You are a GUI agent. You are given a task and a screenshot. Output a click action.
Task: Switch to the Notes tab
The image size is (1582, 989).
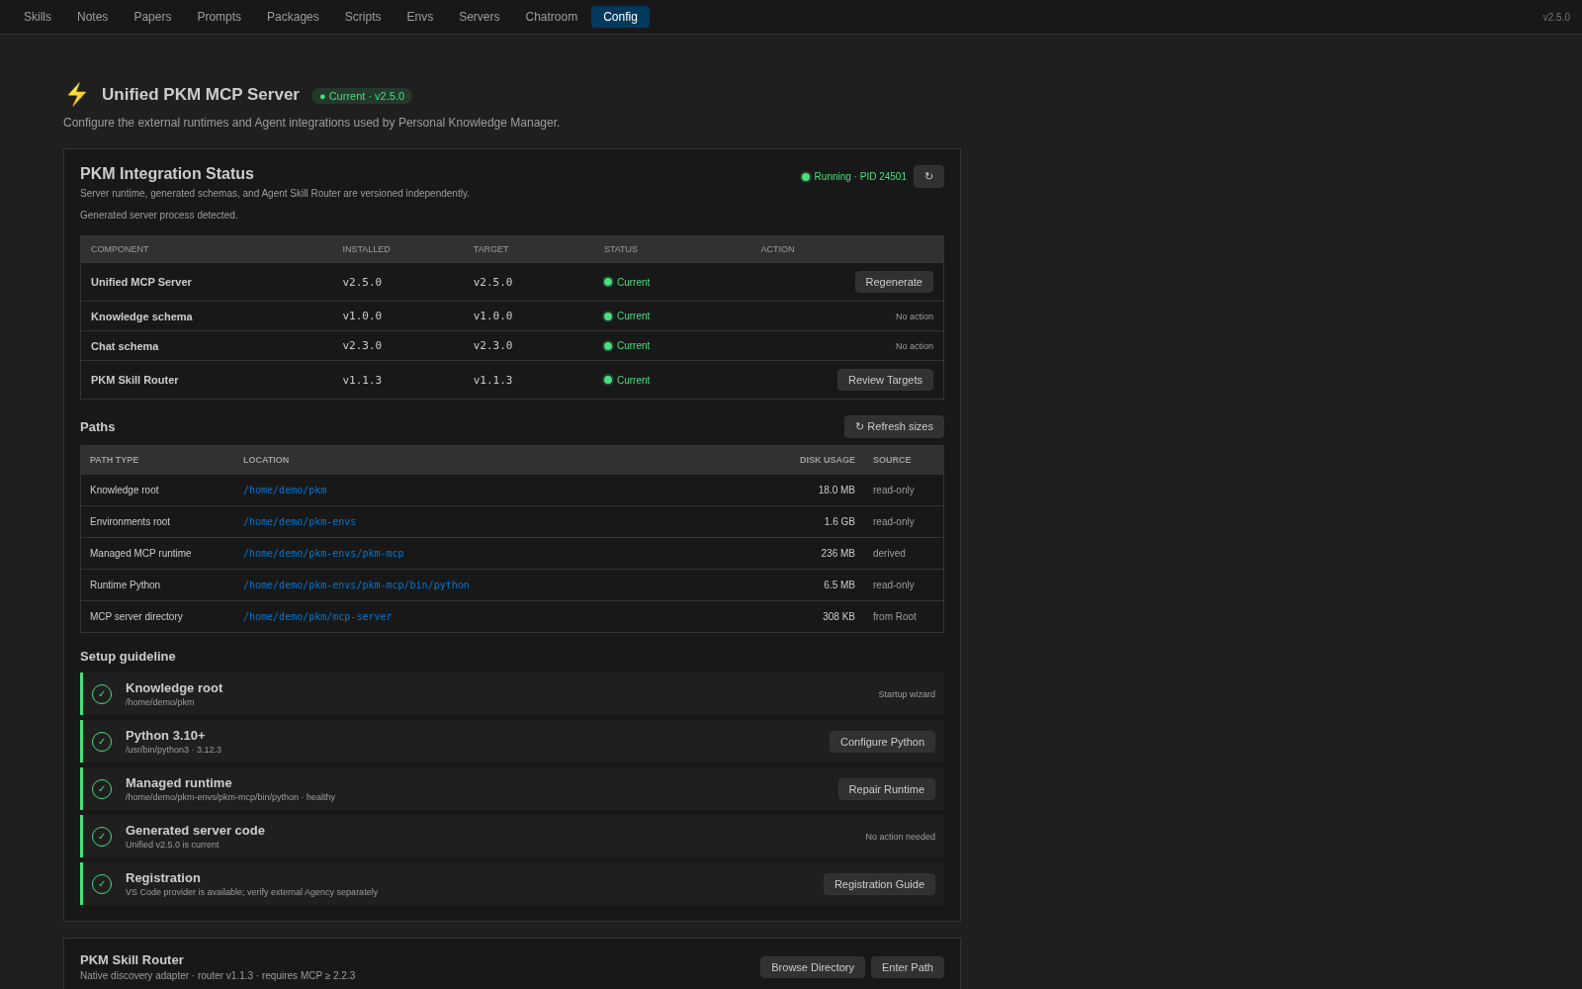[92, 17]
